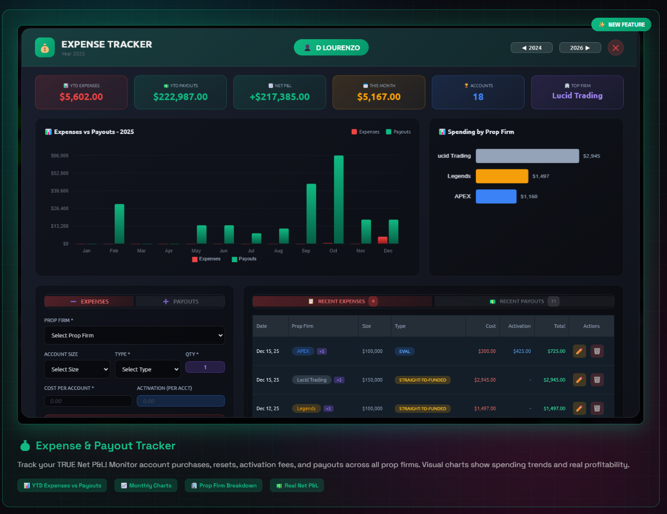Toggle Expenses in the top chart legend
Screen dimensions: 667x514
click(x=365, y=132)
